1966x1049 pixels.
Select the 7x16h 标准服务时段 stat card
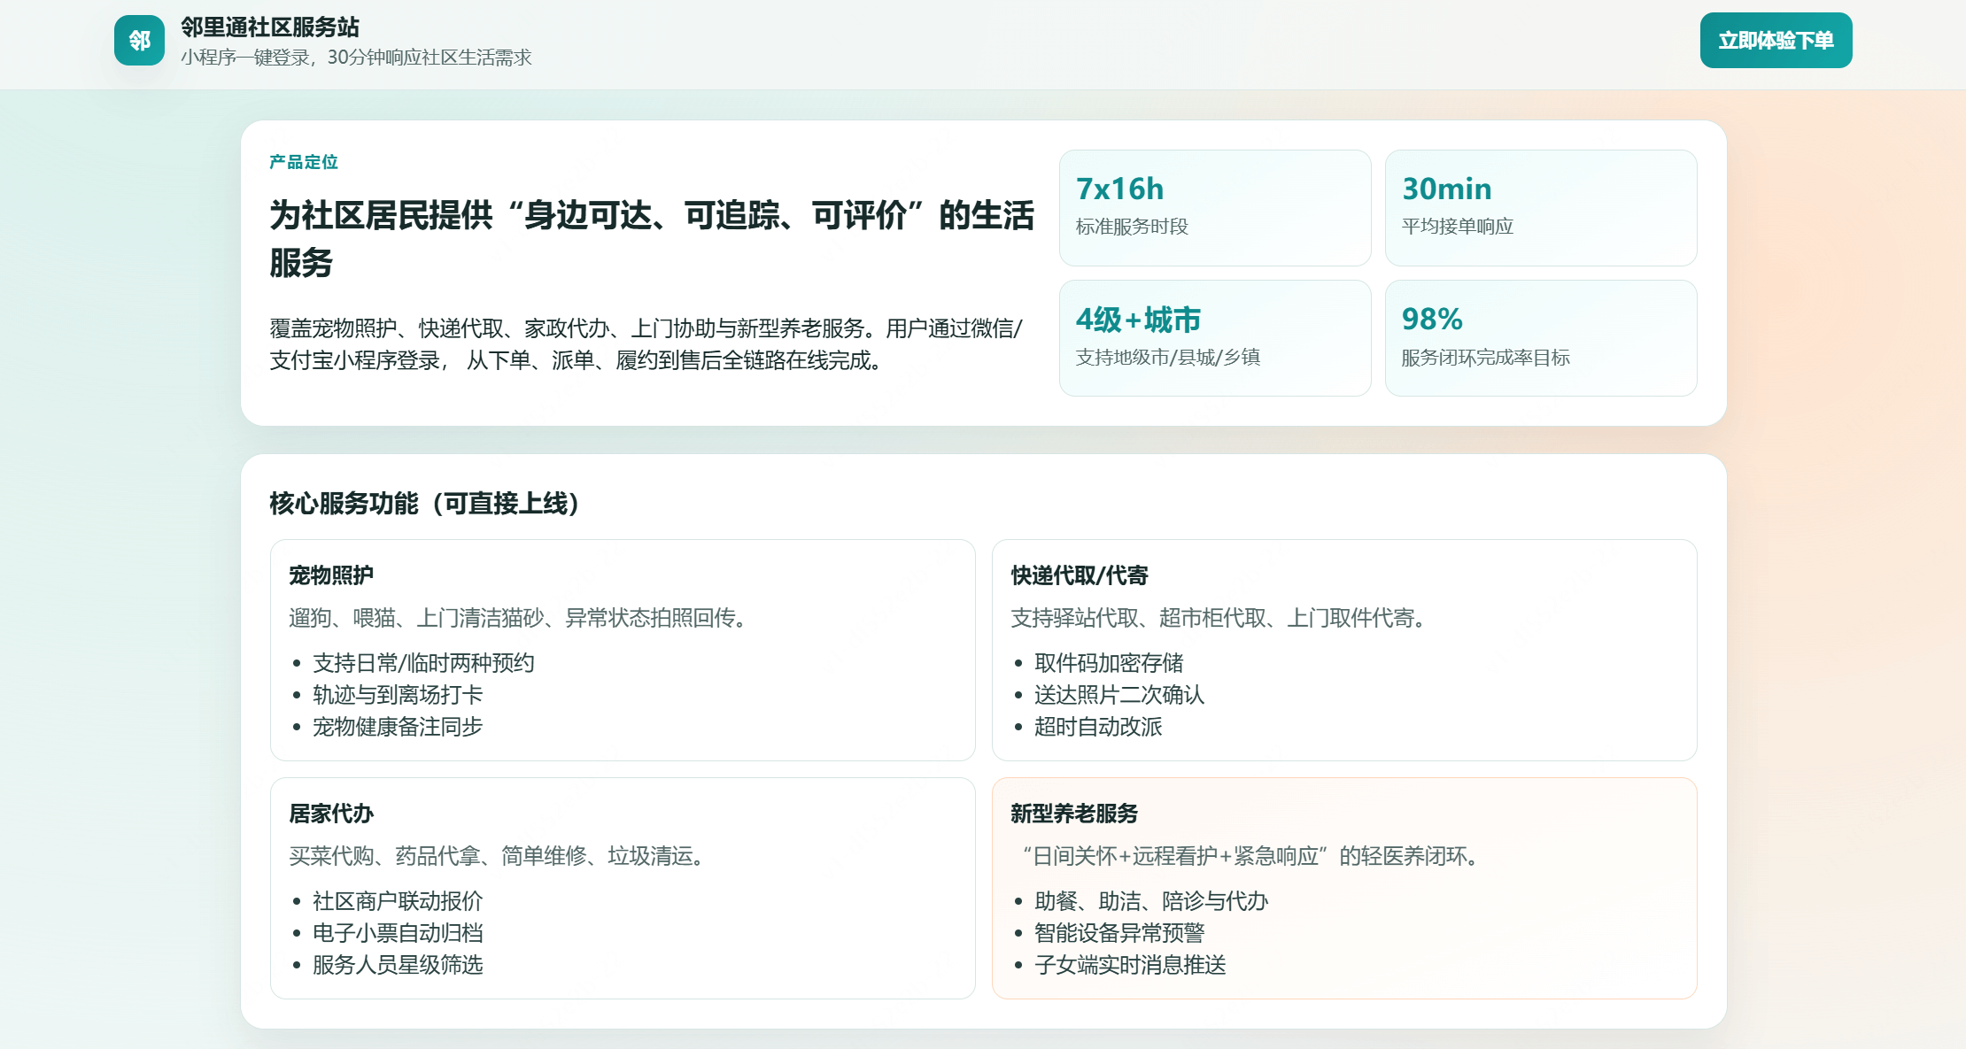(x=1214, y=208)
